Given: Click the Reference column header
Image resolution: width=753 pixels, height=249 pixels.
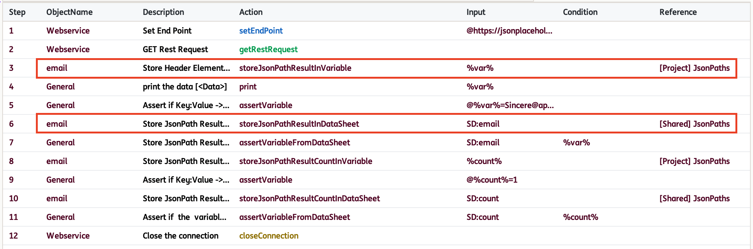Looking at the screenshot, I should click(x=678, y=12).
